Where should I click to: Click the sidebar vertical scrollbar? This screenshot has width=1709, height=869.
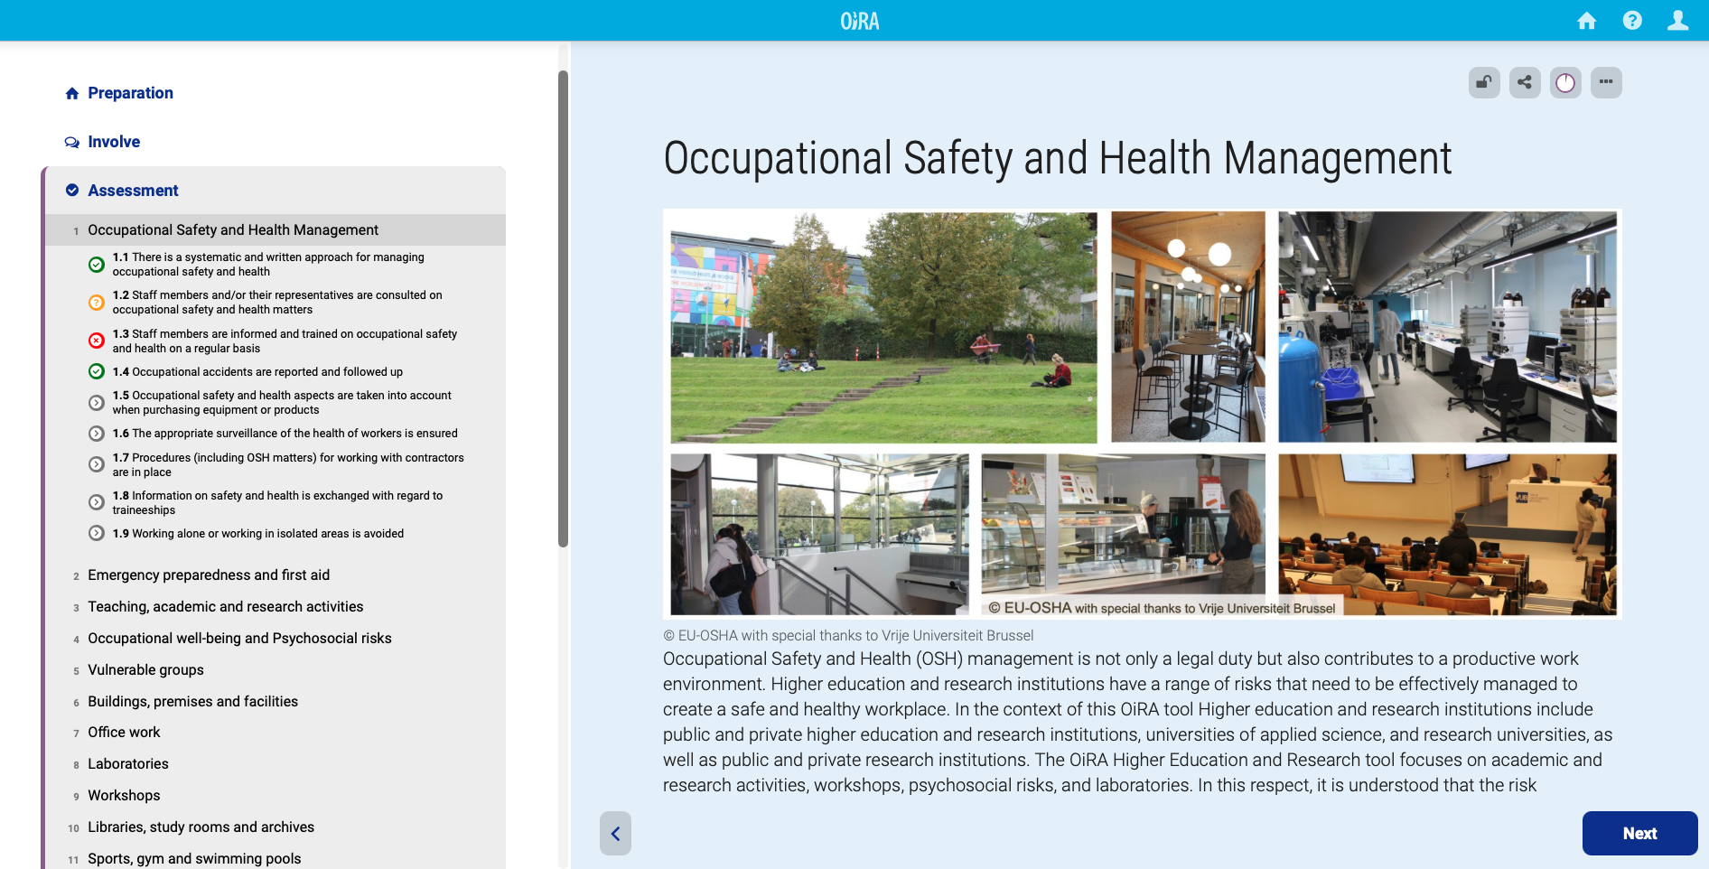tap(563, 307)
